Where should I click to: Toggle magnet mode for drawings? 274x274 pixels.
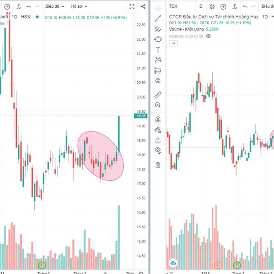[x=158, y=120]
